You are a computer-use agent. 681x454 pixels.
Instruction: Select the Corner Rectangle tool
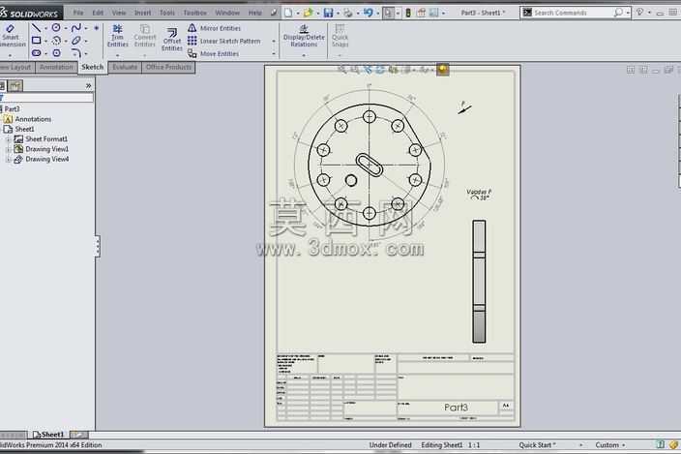pyautogui.click(x=37, y=41)
